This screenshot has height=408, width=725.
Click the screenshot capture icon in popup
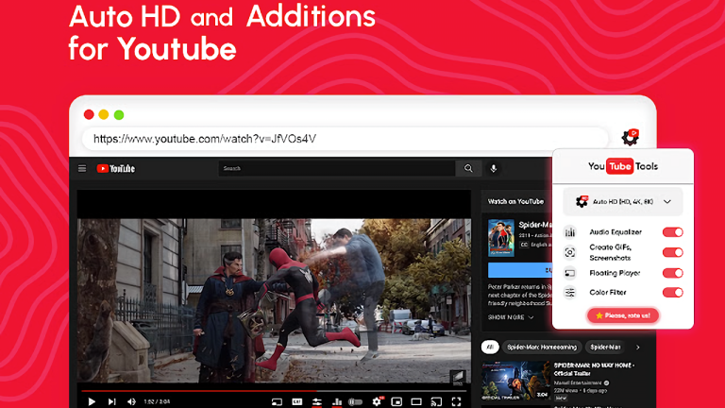coord(569,252)
